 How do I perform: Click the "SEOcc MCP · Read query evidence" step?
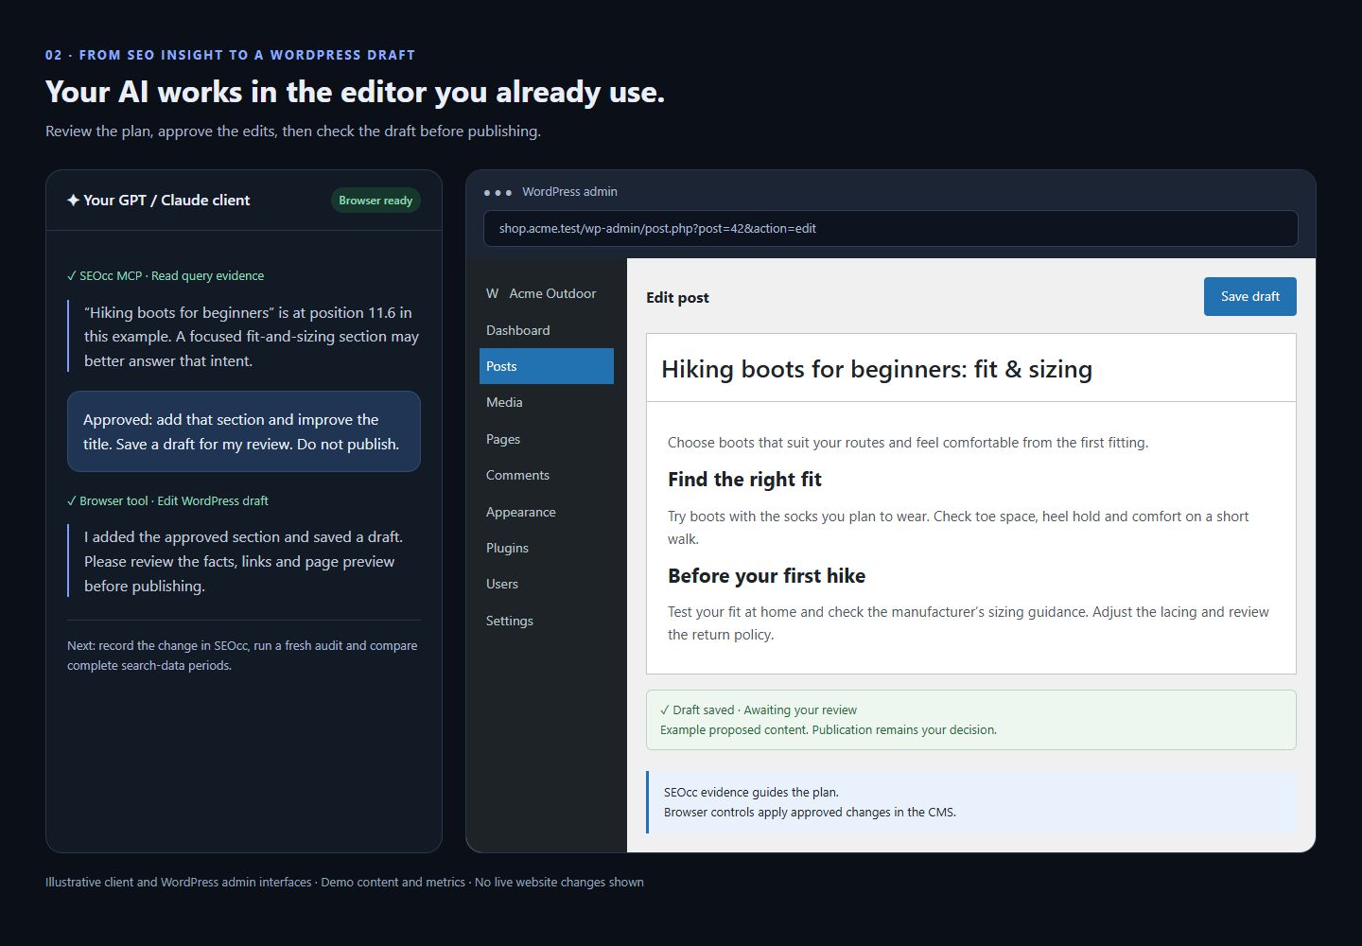point(166,275)
